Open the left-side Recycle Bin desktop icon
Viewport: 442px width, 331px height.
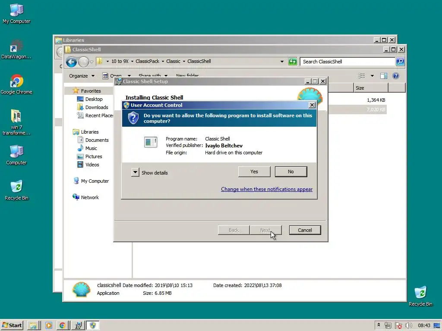16,190
